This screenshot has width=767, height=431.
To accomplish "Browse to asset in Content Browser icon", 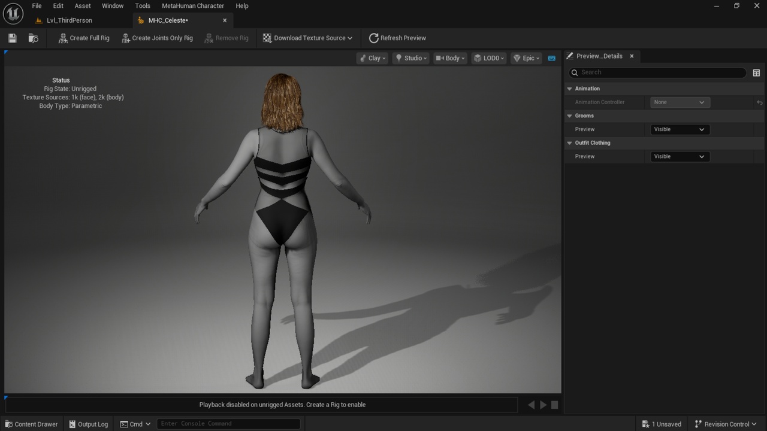I will tap(34, 38).
